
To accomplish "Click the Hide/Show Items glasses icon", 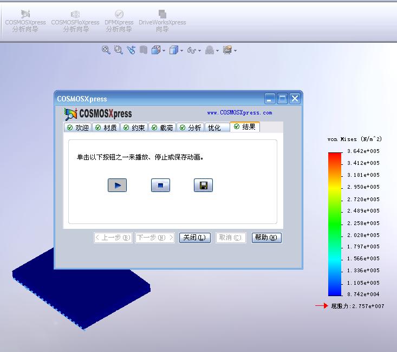I will click(192, 50).
